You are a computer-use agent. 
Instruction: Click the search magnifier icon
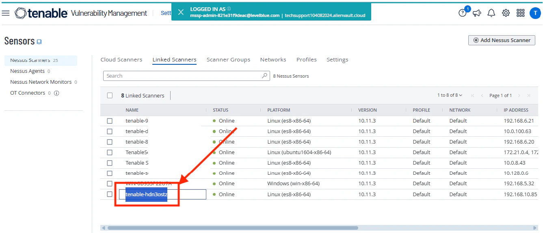point(264,76)
